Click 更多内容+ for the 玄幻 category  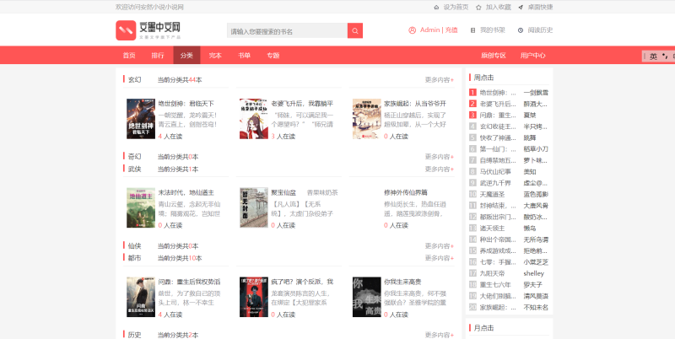(440, 79)
